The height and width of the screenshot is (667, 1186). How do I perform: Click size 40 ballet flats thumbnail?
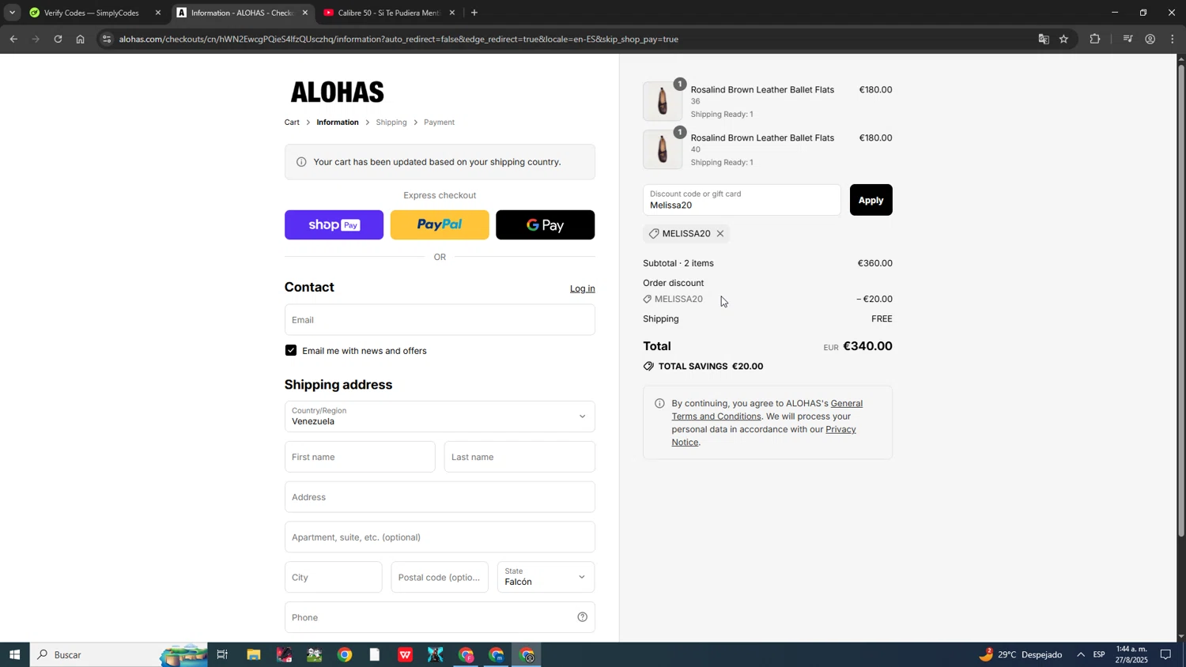663,149
